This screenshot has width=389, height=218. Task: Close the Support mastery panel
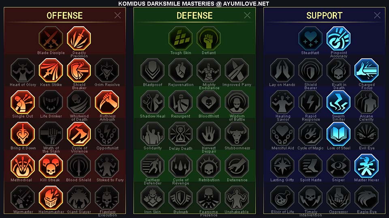pyautogui.click(x=377, y=15)
